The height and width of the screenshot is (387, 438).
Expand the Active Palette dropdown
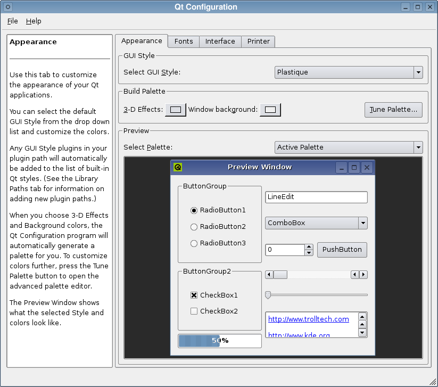coord(349,147)
